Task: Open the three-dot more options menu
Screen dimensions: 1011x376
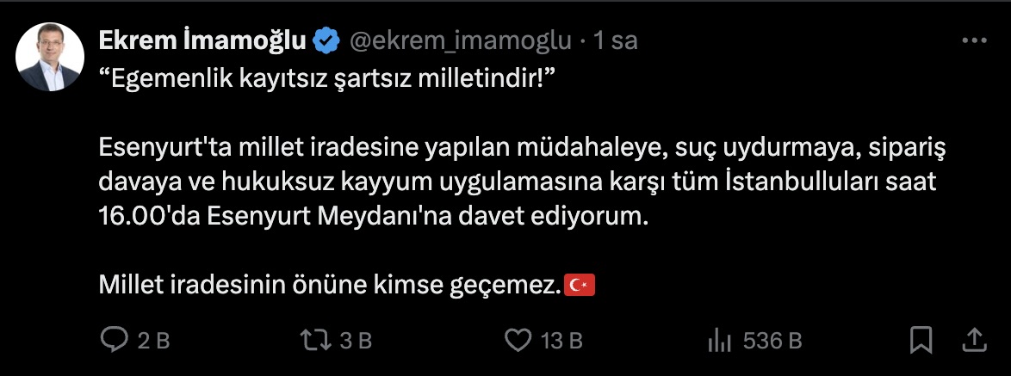Action: (973, 41)
